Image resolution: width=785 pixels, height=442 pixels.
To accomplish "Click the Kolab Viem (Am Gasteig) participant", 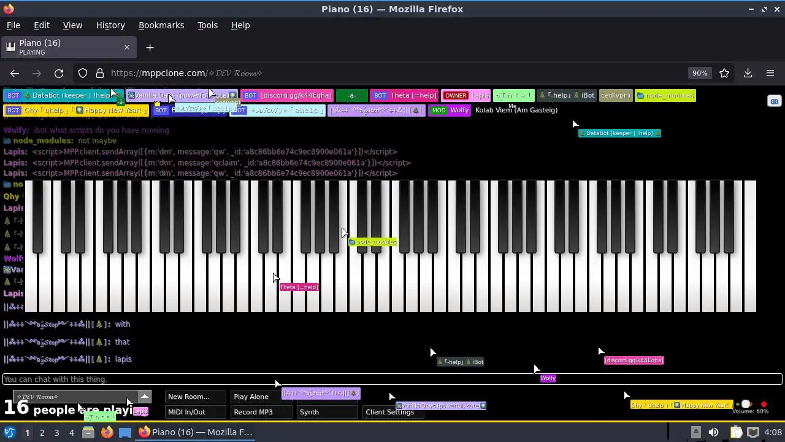I will pyautogui.click(x=516, y=110).
